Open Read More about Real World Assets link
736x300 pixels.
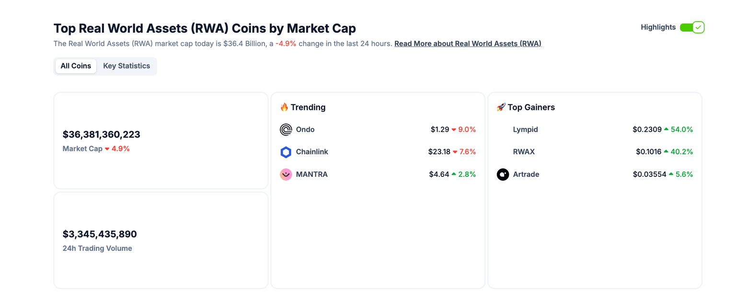click(468, 44)
